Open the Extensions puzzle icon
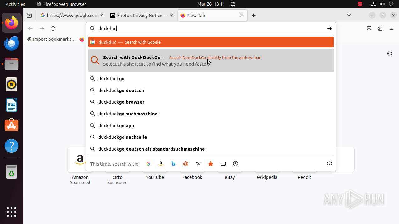This screenshot has height=224, width=399. click(x=380, y=28)
